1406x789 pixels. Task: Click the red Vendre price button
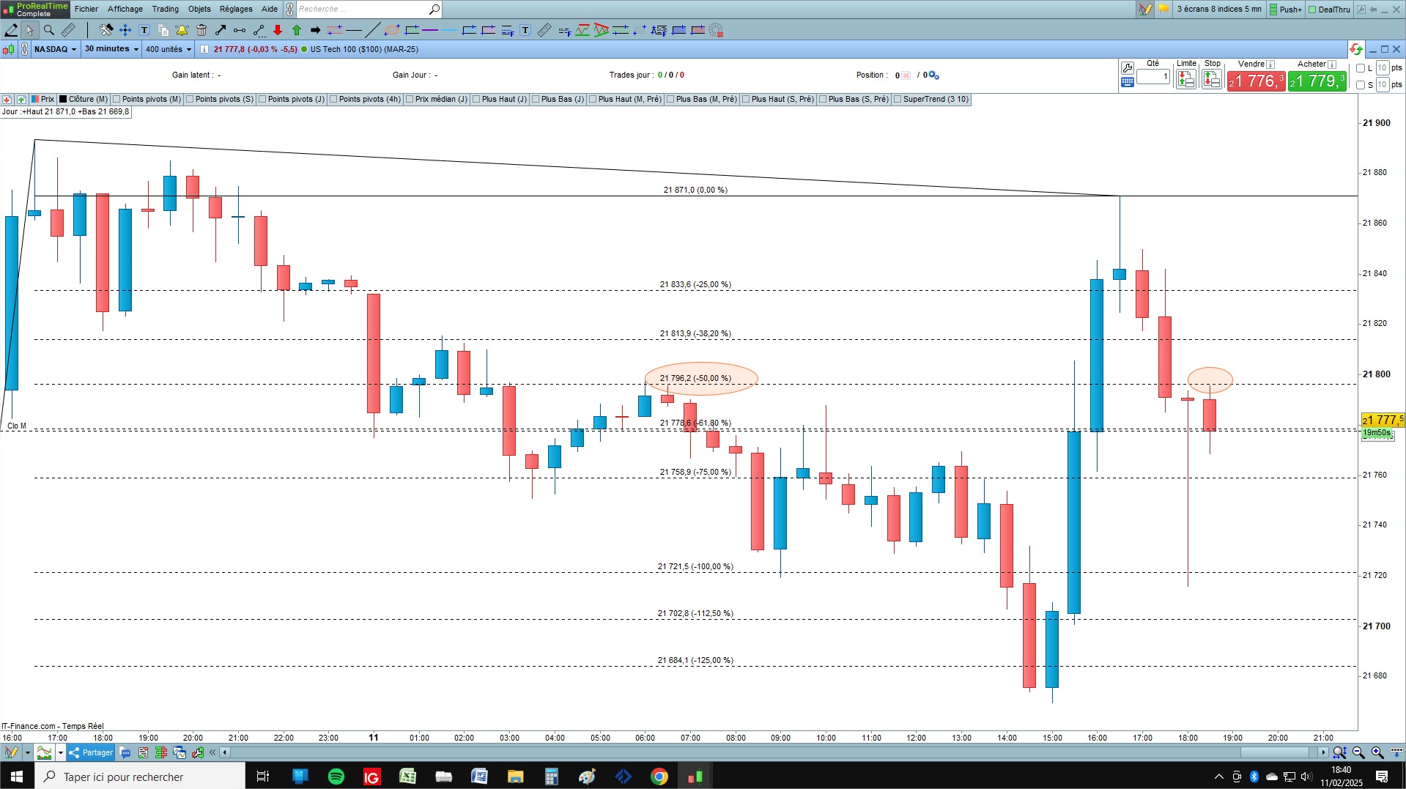[x=1256, y=81]
